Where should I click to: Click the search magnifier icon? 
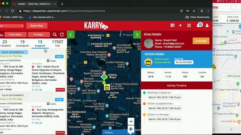[55, 34]
